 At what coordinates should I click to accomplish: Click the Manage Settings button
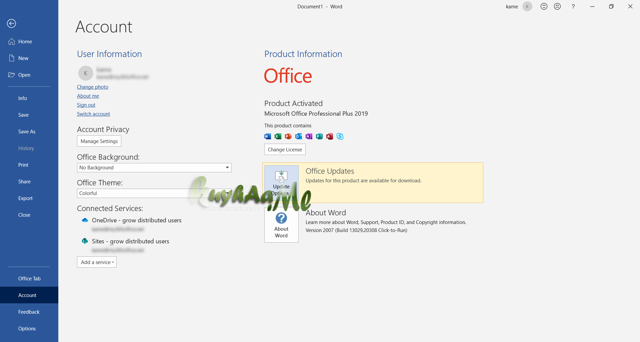click(x=99, y=141)
